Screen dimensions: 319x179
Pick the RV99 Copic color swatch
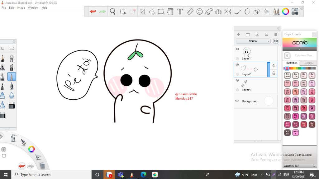point(287,133)
